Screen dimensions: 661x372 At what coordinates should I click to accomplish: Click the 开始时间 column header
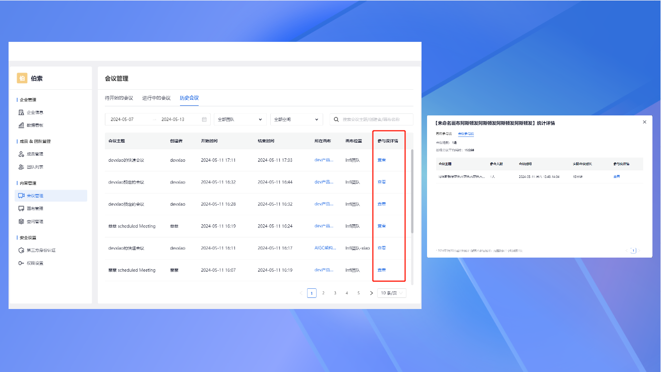click(209, 141)
